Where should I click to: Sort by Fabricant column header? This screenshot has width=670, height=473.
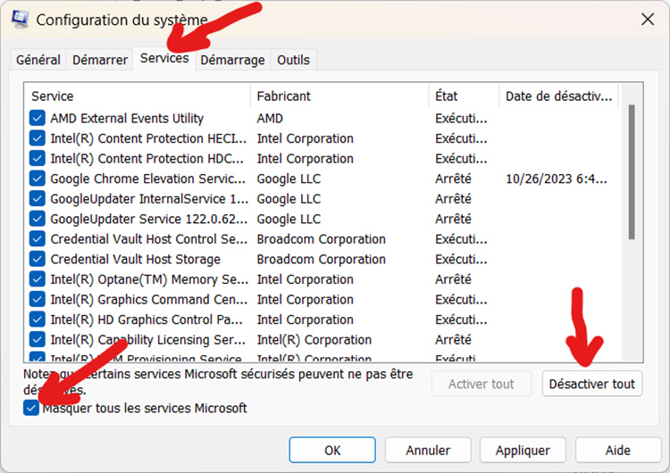[339, 95]
